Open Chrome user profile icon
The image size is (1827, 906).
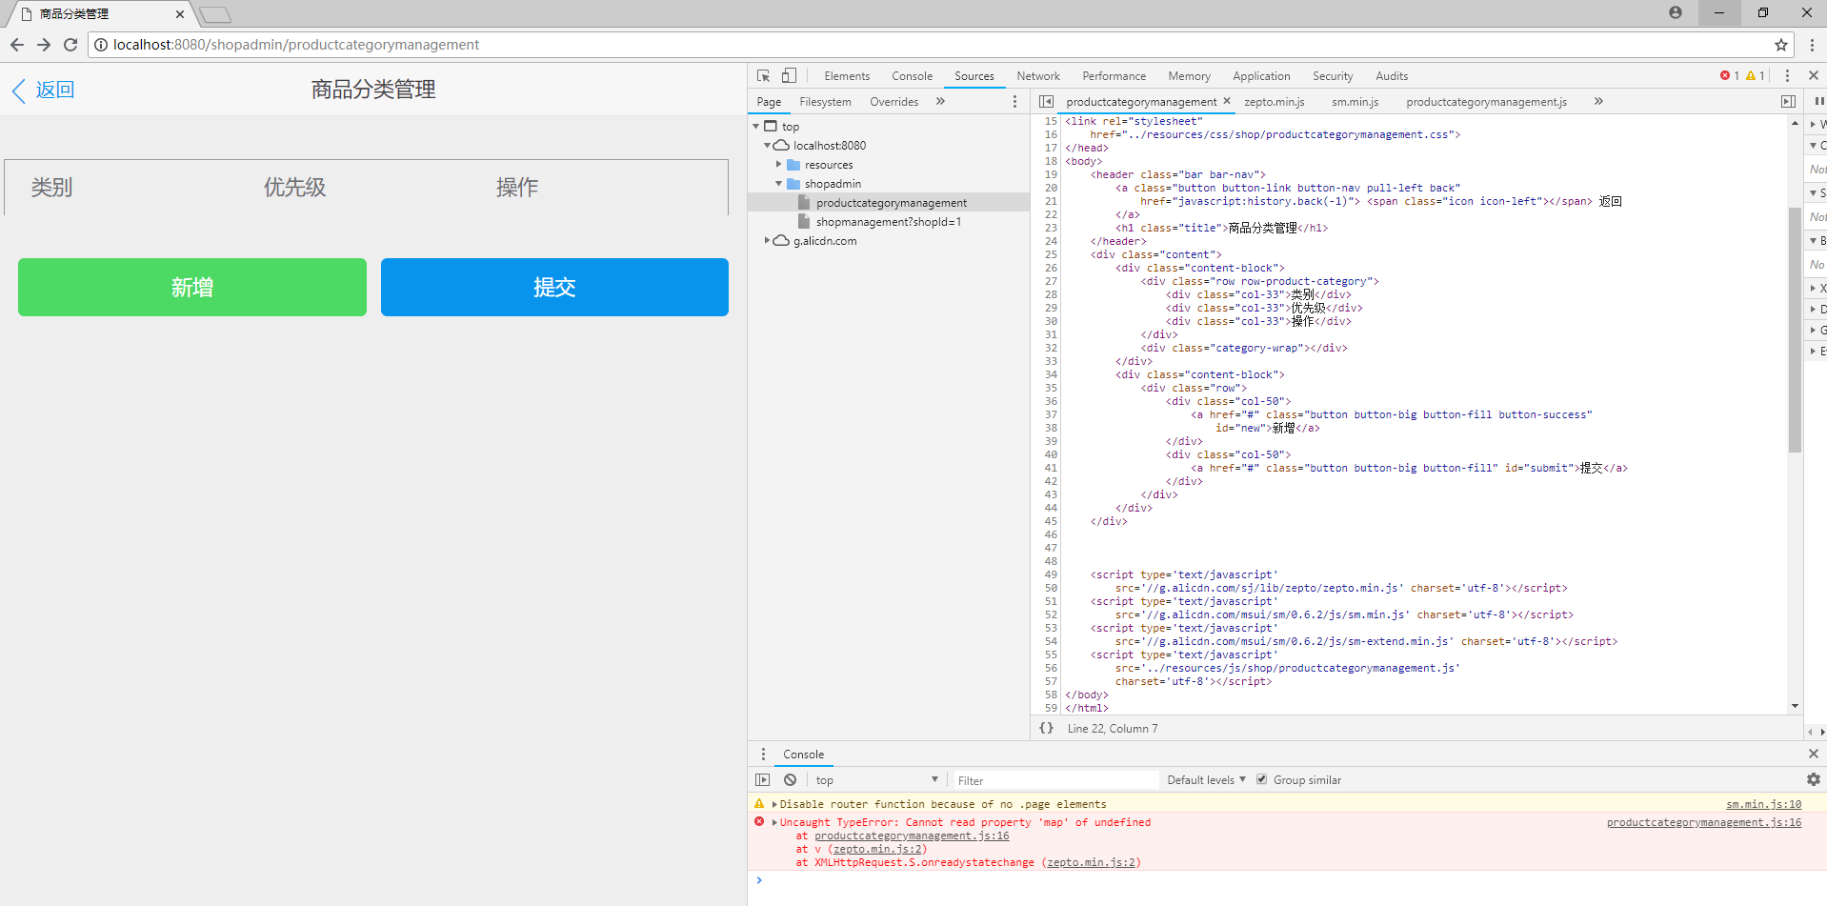[1676, 12]
